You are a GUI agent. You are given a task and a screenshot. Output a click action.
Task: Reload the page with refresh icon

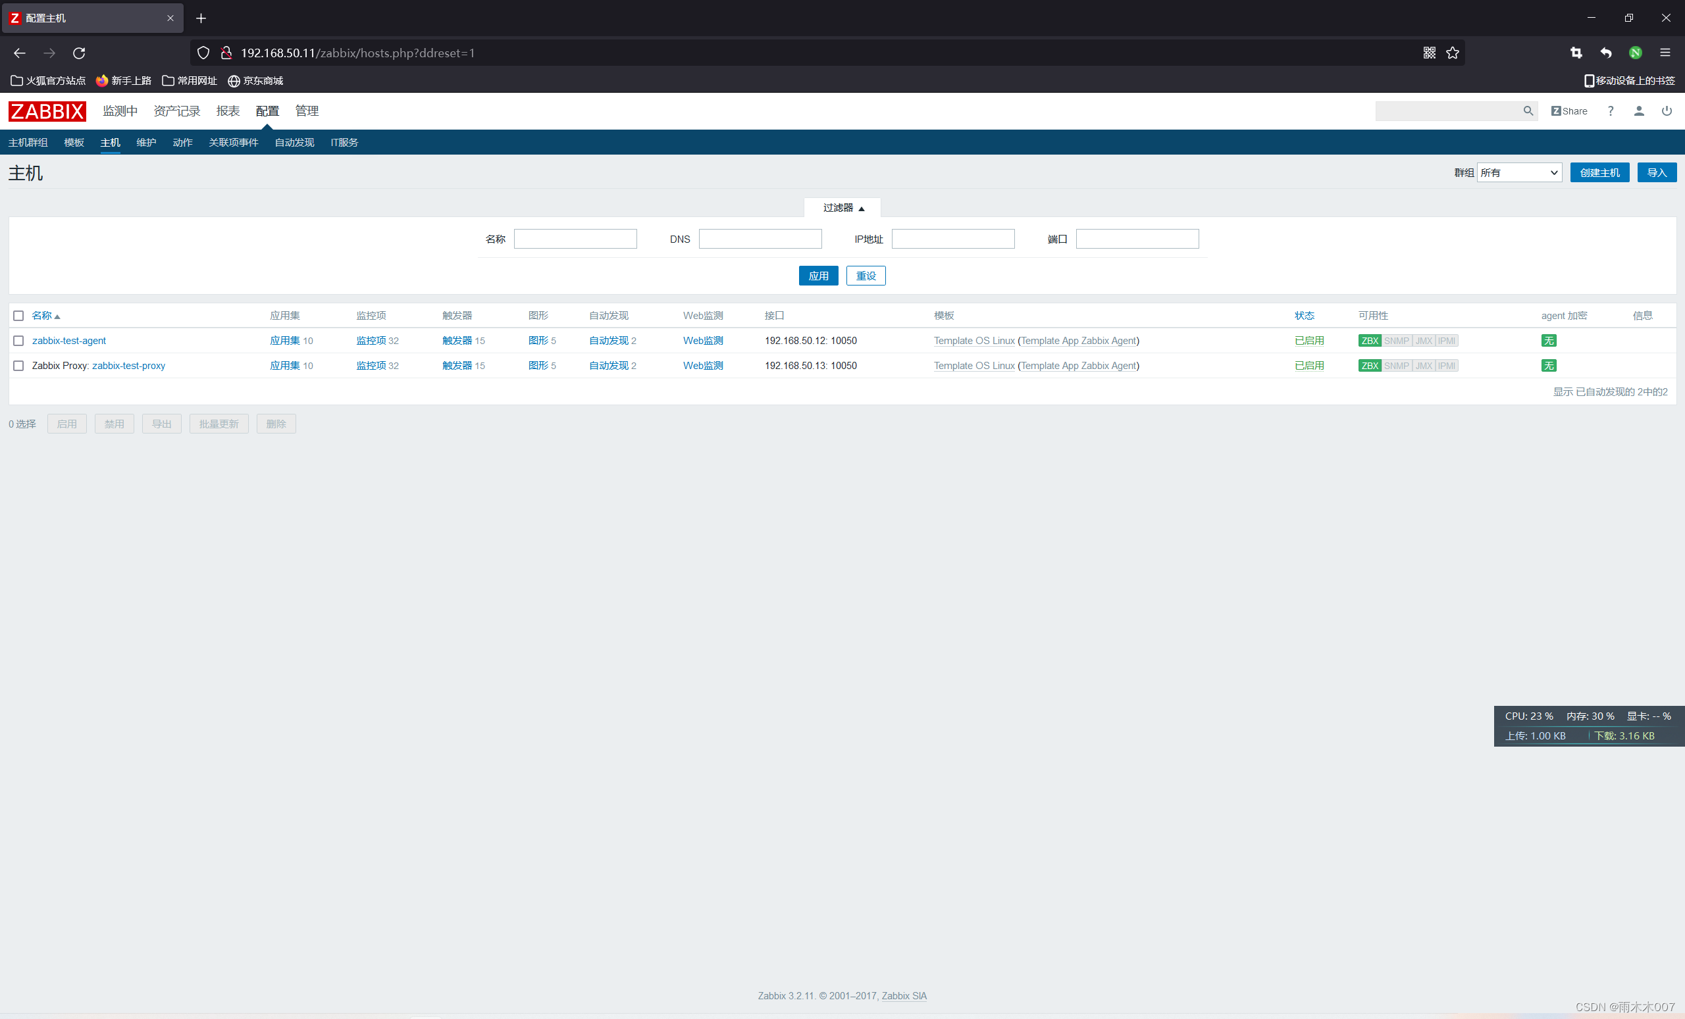pos(80,53)
